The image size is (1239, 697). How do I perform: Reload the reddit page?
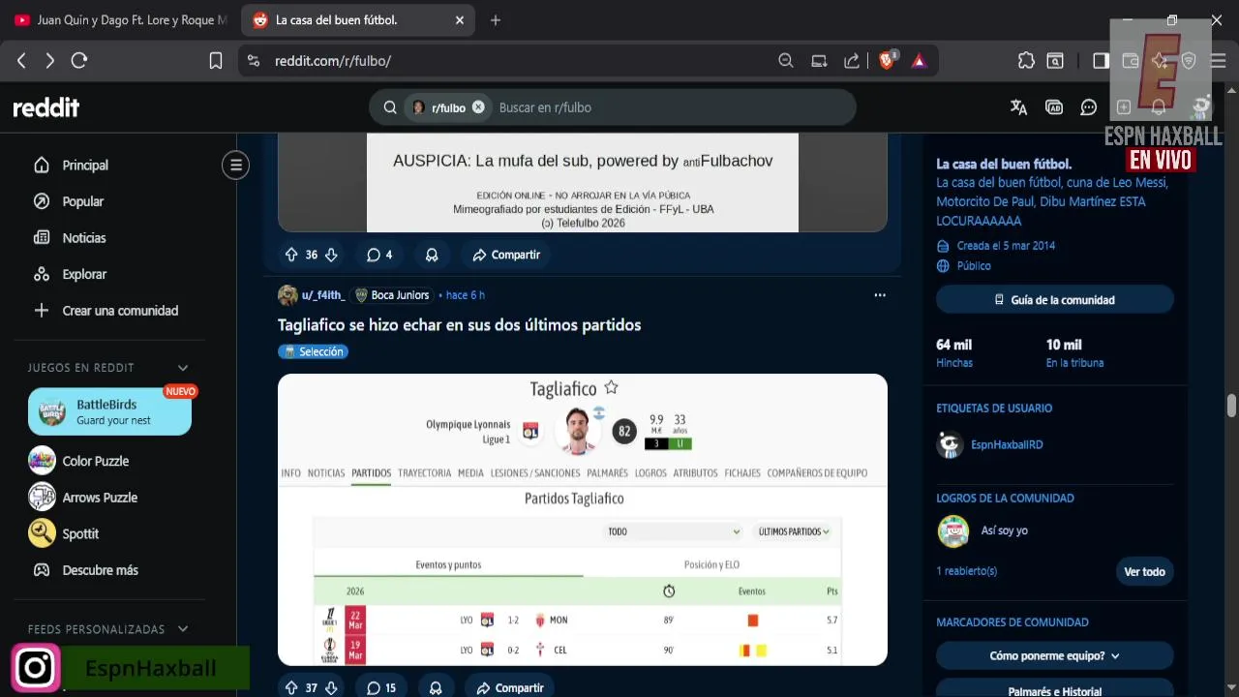[x=79, y=60]
